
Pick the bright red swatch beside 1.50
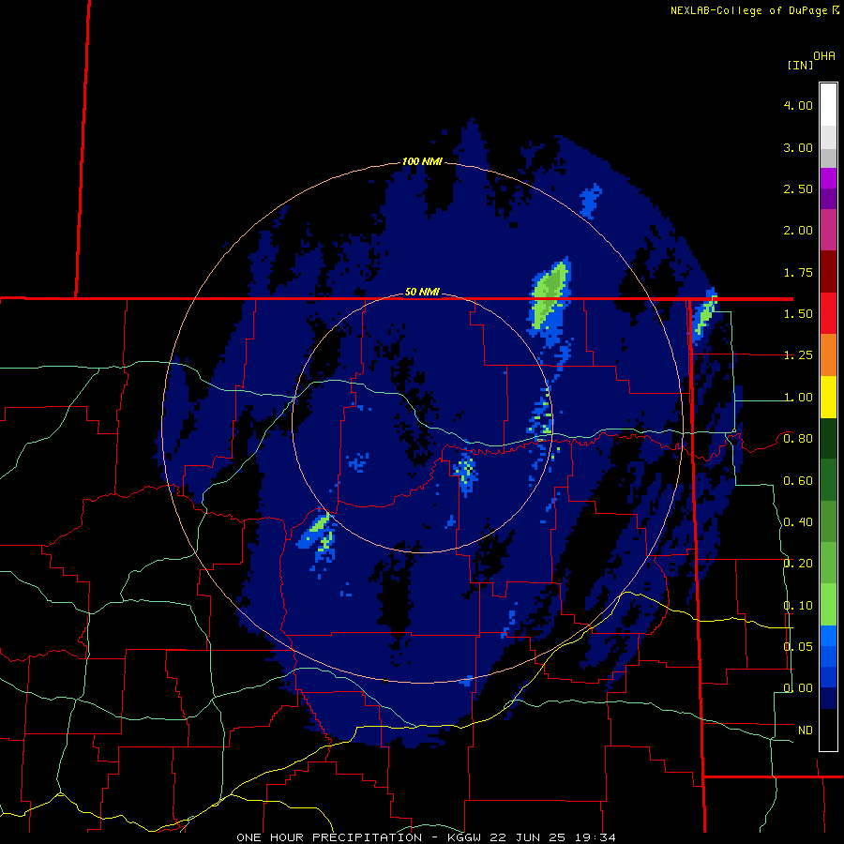[828, 313]
